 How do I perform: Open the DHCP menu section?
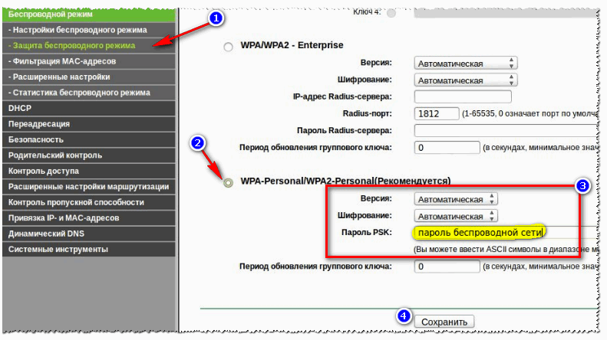[x=89, y=108]
